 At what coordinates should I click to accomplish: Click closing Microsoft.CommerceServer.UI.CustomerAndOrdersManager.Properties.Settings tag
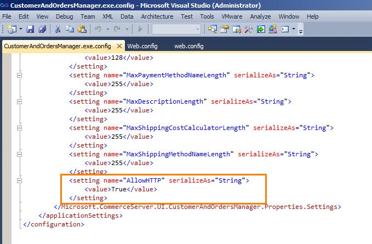(x=197, y=207)
